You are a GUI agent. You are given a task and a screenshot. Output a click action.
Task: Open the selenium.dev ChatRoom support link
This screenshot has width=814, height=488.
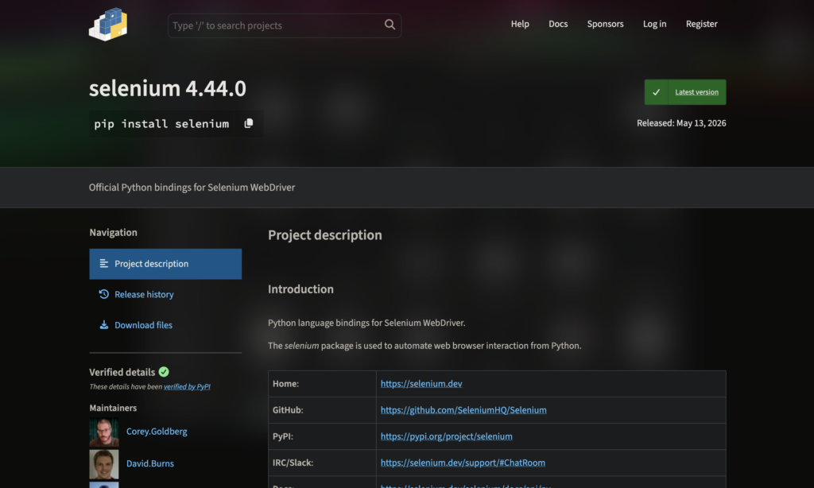(463, 463)
